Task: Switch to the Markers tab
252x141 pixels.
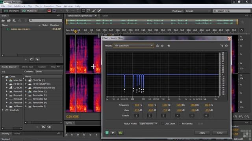Action: (x=42, y=67)
